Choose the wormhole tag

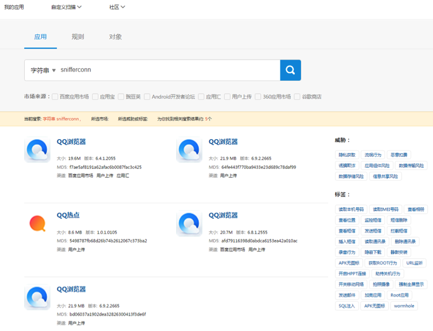(x=404, y=306)
